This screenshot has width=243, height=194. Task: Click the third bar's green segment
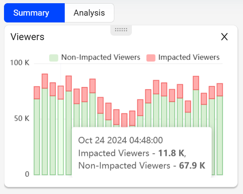(53, 135)
